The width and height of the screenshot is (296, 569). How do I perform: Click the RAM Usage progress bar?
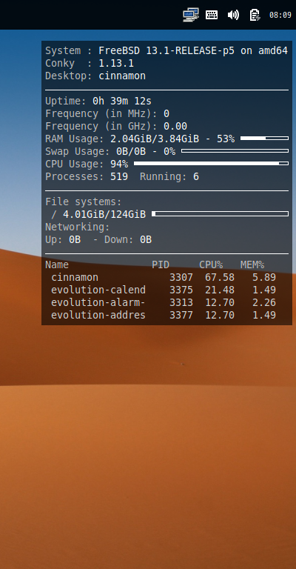click(264, 139)
